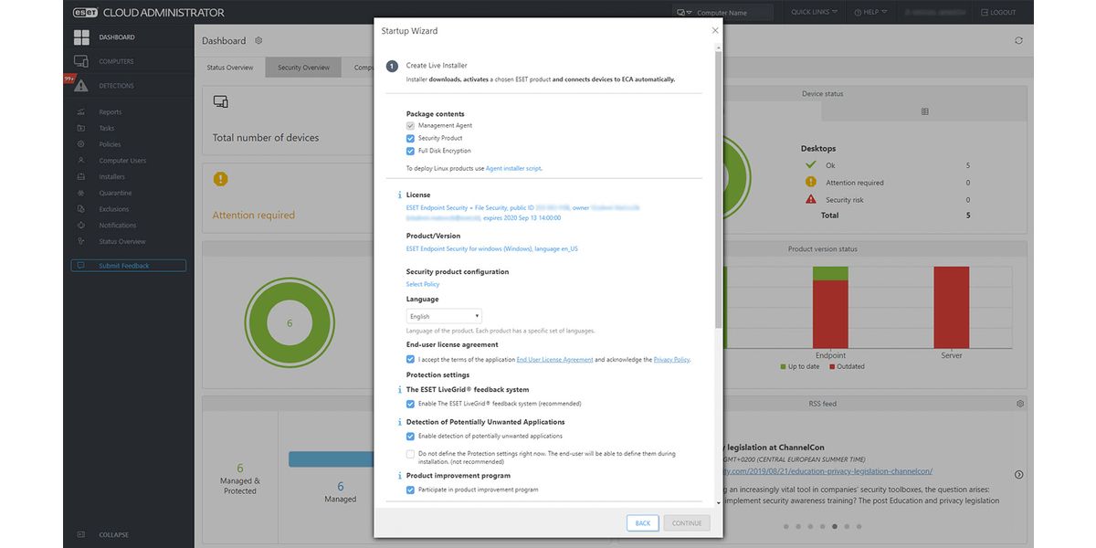Click the Collapse sidebar icon
The height and width of the screenshot is (548, 1096).
pos(81,535)
